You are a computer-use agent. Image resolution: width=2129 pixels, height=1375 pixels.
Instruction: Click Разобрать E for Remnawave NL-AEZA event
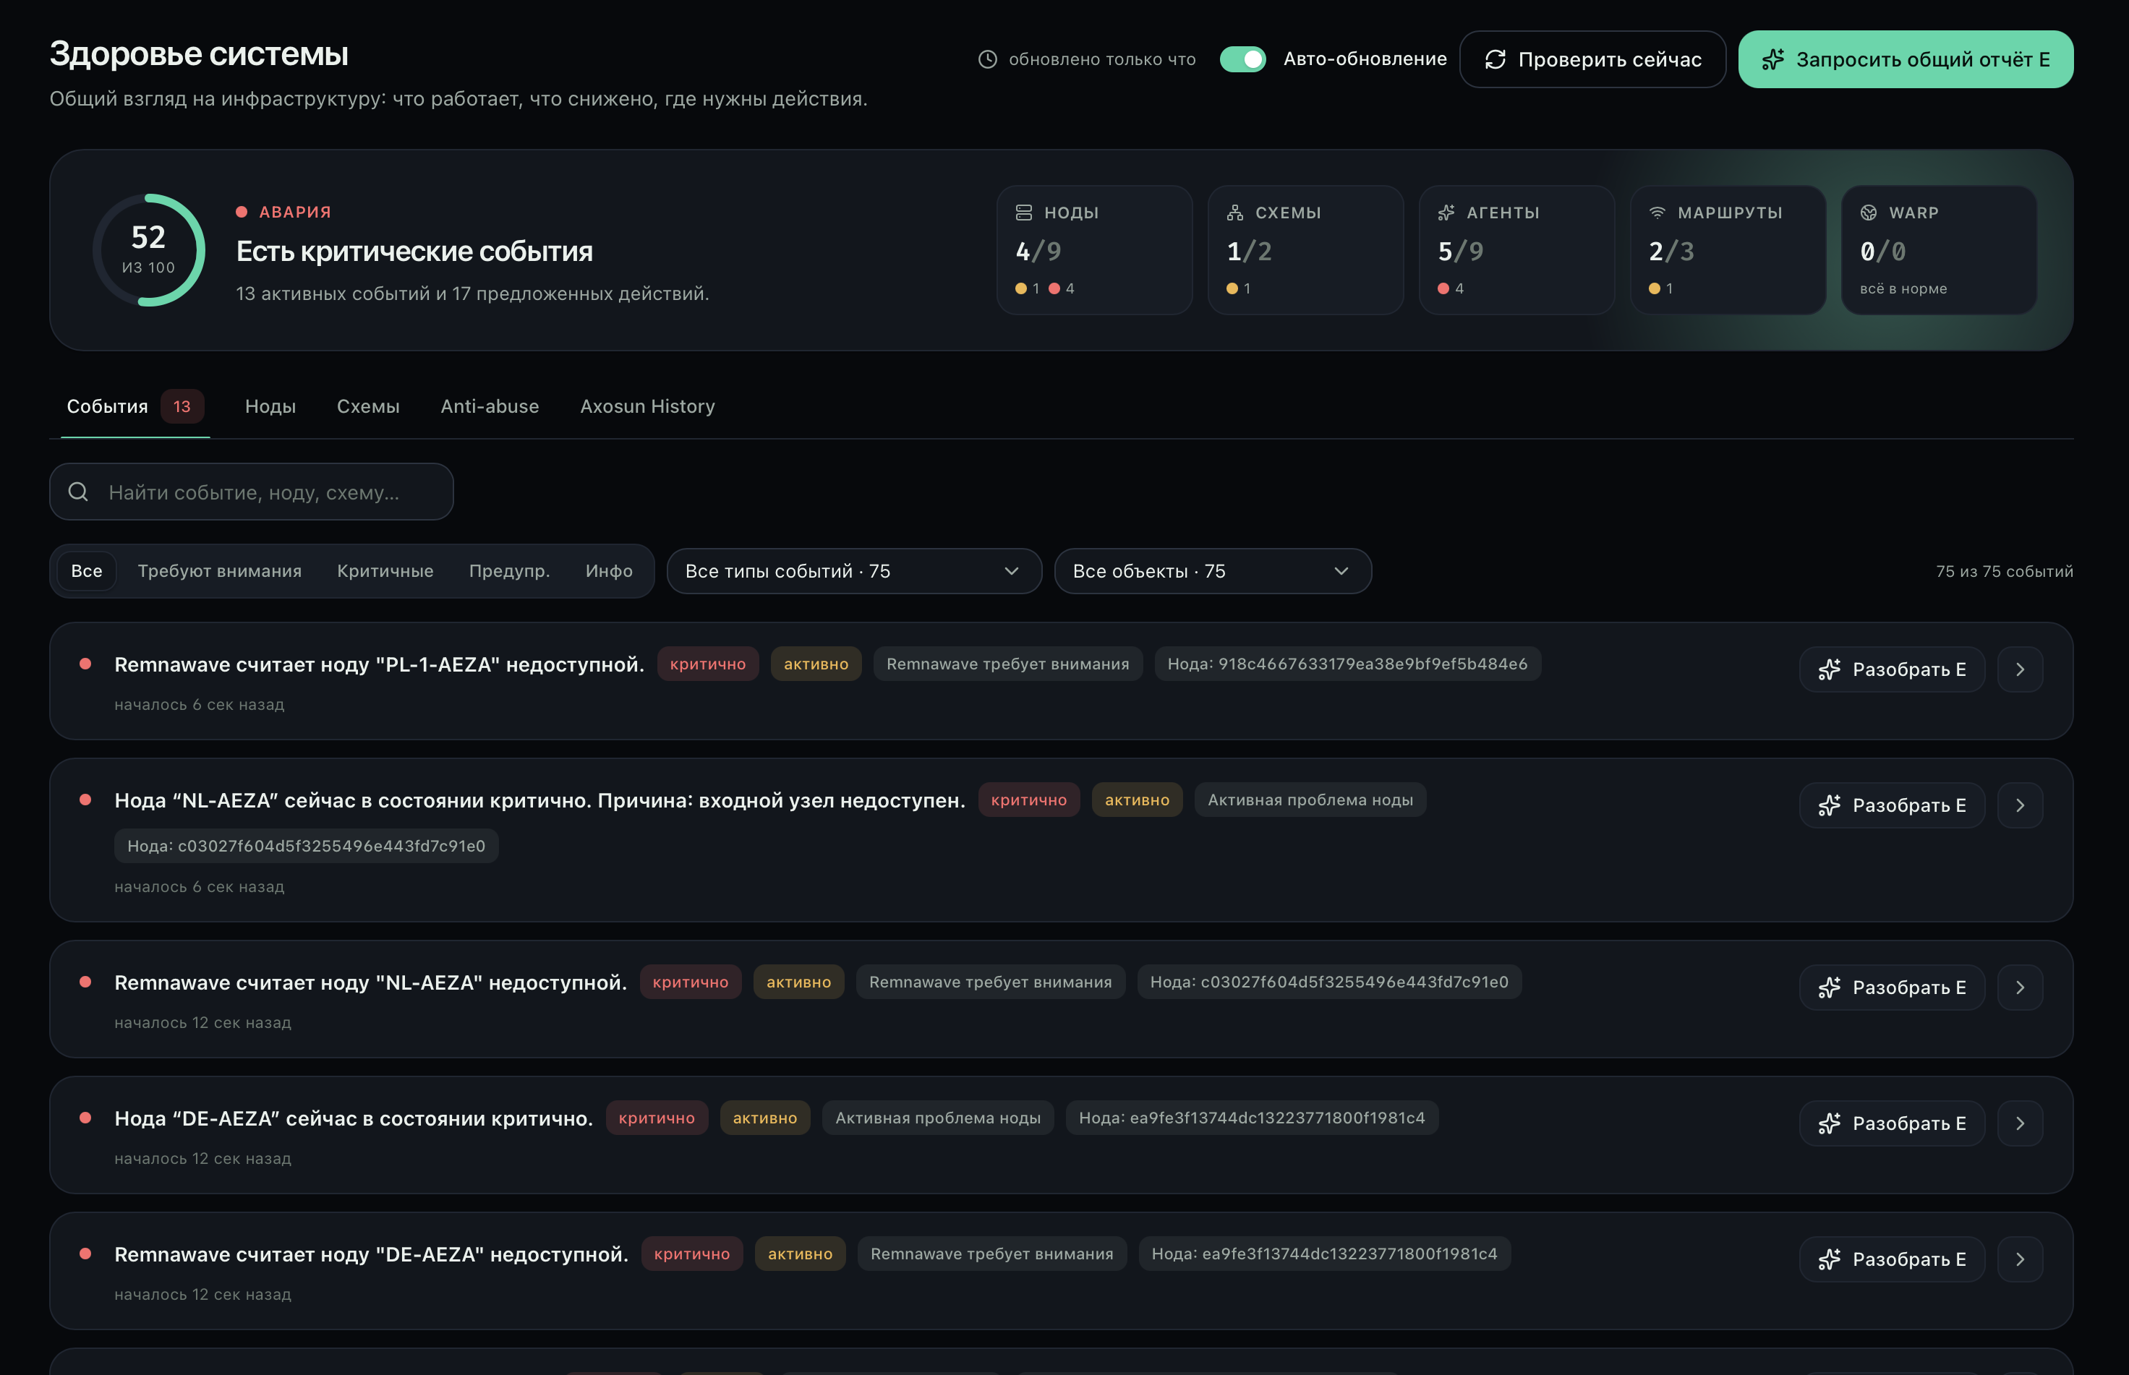1892,988
